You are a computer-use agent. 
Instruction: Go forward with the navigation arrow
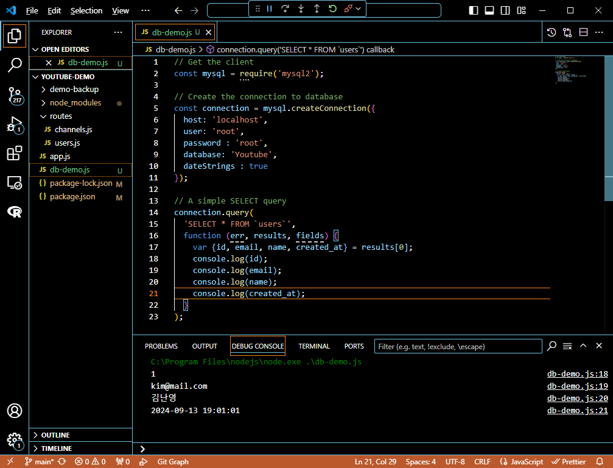(x=194, y=10)
